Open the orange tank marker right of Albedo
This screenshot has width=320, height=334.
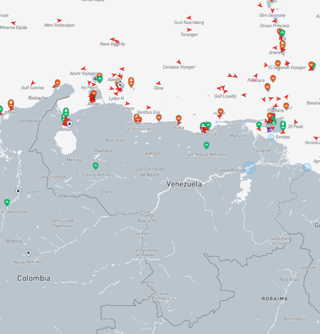click(131, 82)
